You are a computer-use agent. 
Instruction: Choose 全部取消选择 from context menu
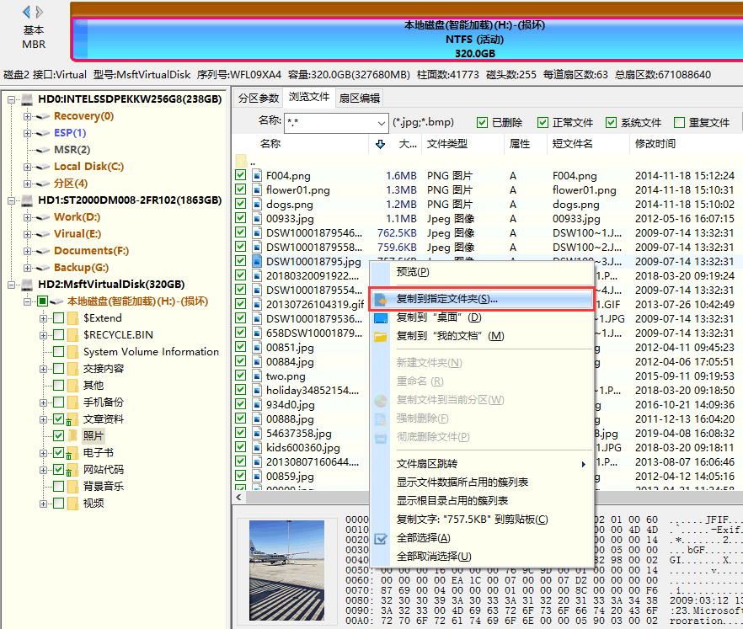433,557
